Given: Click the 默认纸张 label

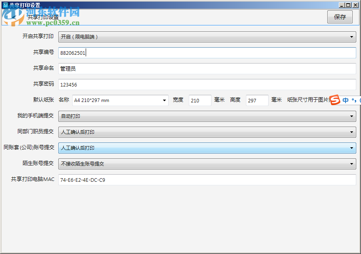Looking at the screenshot, I should click(44, 100).
